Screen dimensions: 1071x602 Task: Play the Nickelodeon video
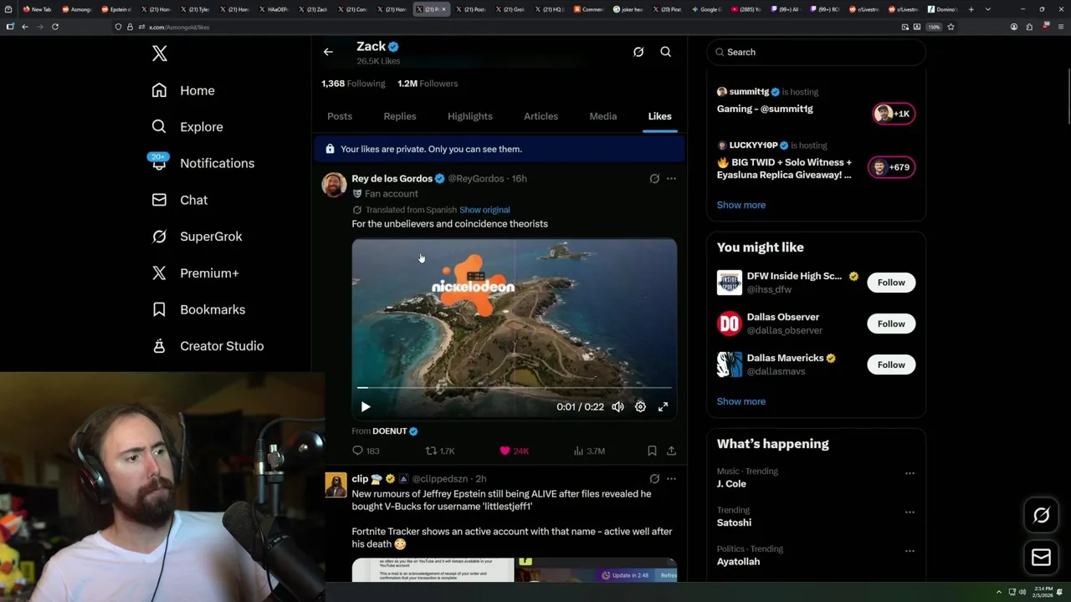366,407
